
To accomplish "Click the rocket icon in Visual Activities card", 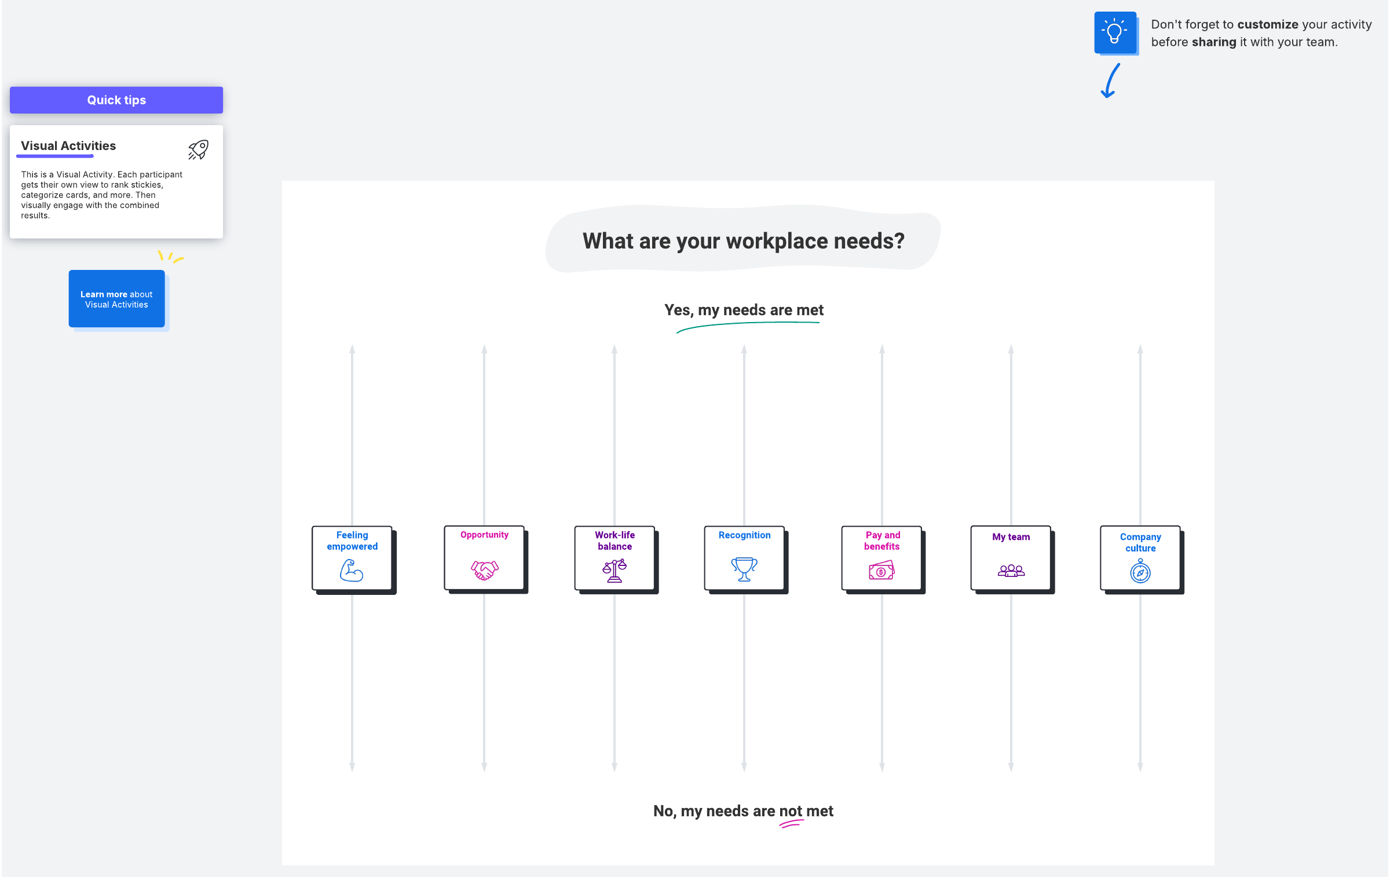I will [x=198, y=149].
